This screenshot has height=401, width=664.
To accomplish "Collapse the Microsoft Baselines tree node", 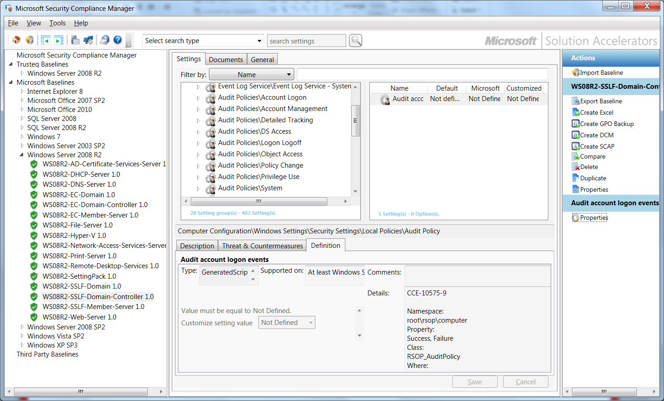I will tap(11, 82).
